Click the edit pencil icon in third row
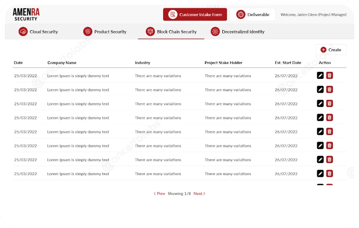 tap(320, 103)
